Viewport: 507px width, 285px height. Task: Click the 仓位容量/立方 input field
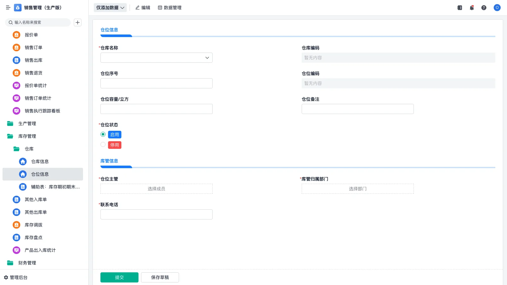(x=156, y=109)
